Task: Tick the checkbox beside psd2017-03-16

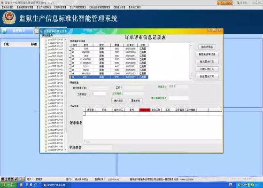Action: click(46, 39)
